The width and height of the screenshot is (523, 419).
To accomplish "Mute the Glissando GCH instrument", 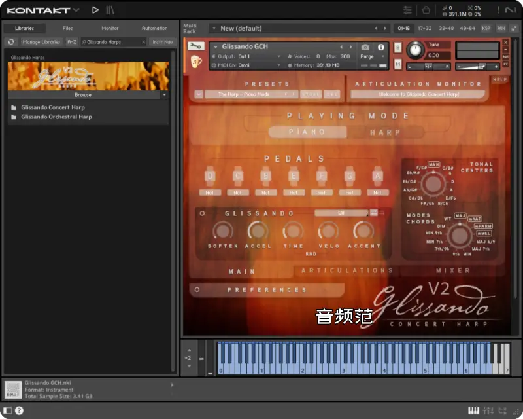I will click(397, 64).
